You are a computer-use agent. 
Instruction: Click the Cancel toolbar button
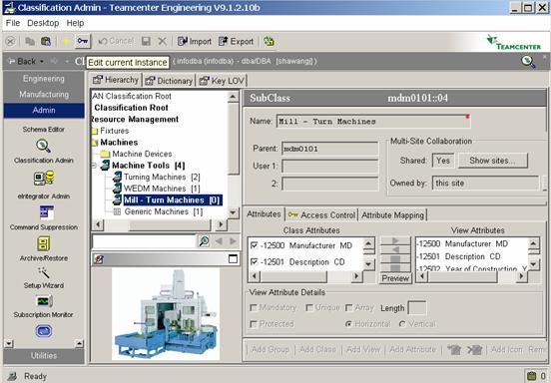pyautogui.click(x=116, y=41)
